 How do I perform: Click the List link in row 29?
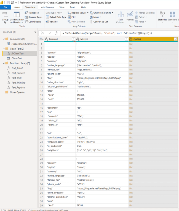(x=131, y=163)
